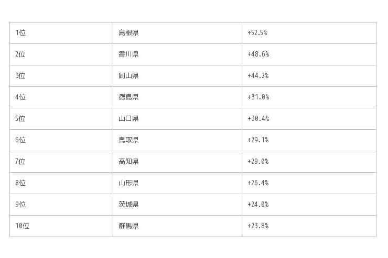Click the 10位 rank cell
This screenshot has width=388, height=258.
click(x=23, y=226)
